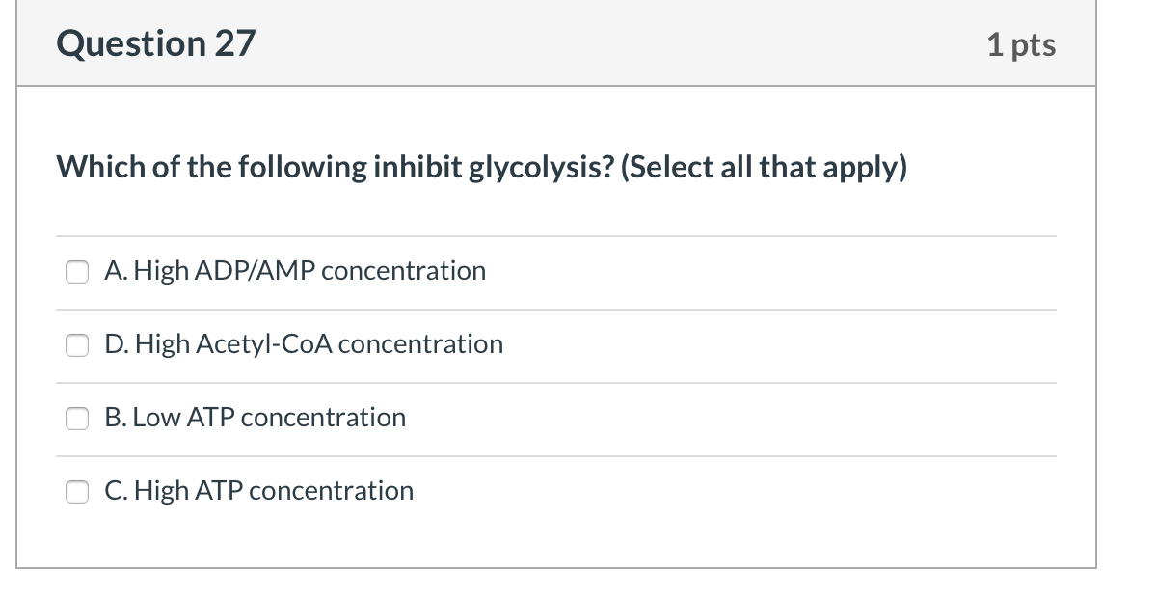Click the Question 27 header

point(156,43)
